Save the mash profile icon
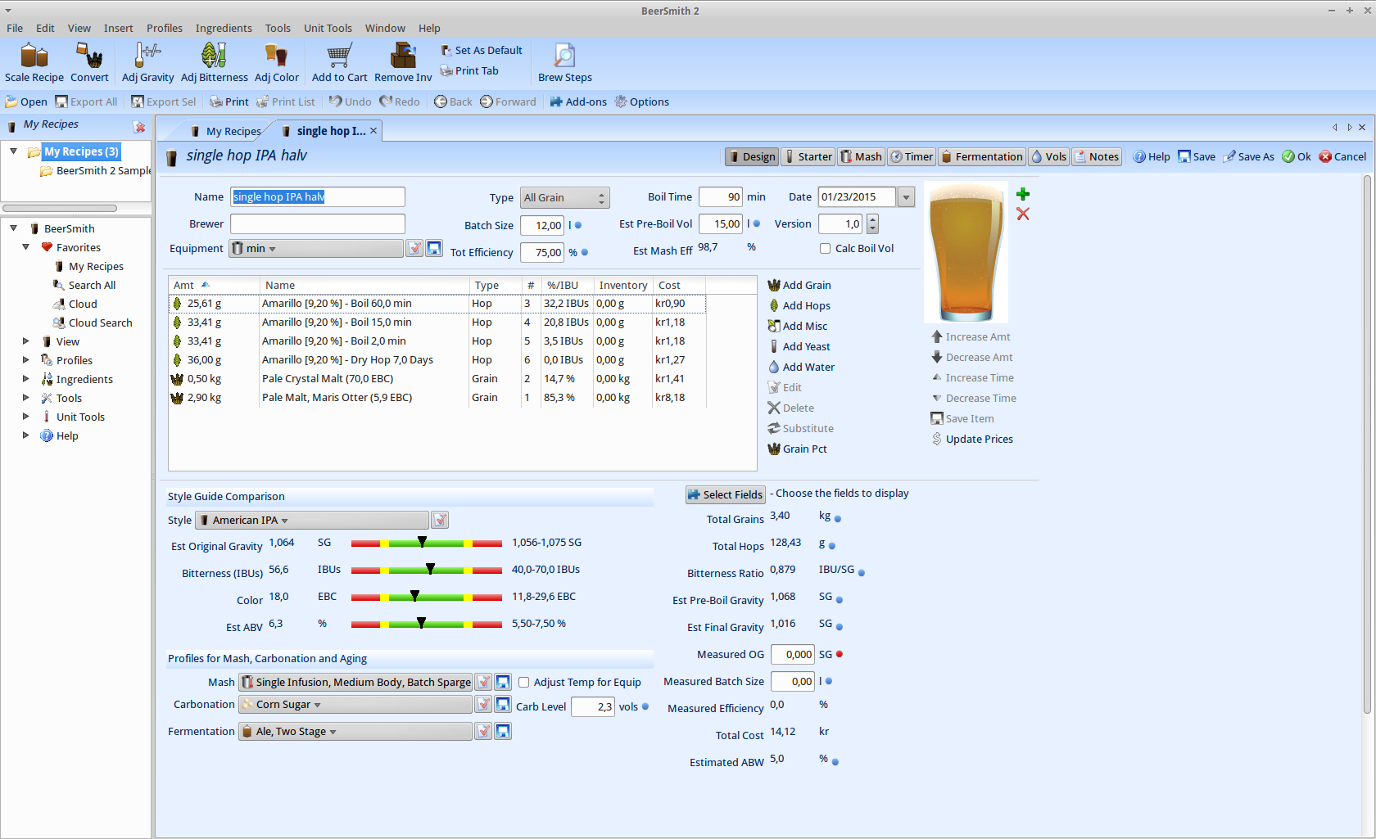 pos(503,682)
